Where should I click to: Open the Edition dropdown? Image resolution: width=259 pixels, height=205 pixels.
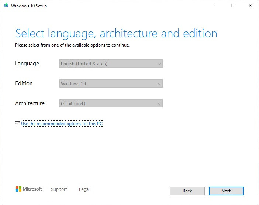111,83
